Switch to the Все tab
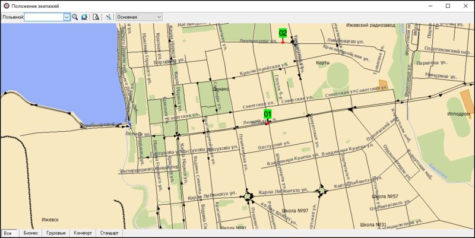Screen dimensions: 475x238 8,233
